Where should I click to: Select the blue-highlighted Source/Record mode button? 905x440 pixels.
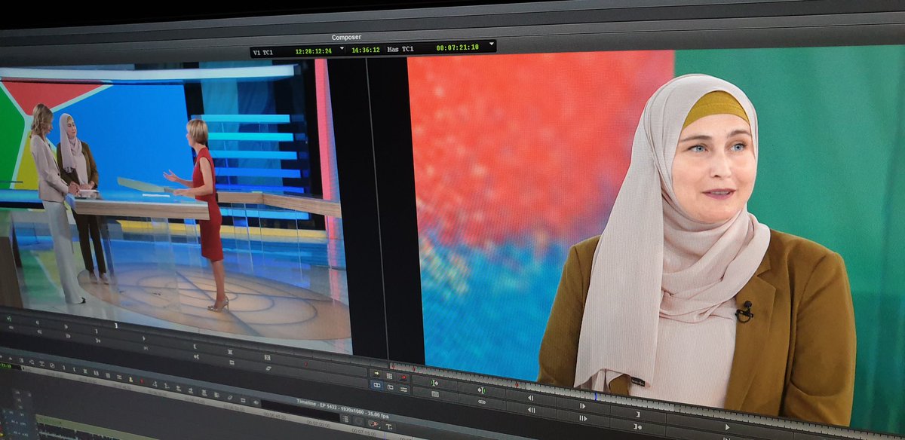377,385
